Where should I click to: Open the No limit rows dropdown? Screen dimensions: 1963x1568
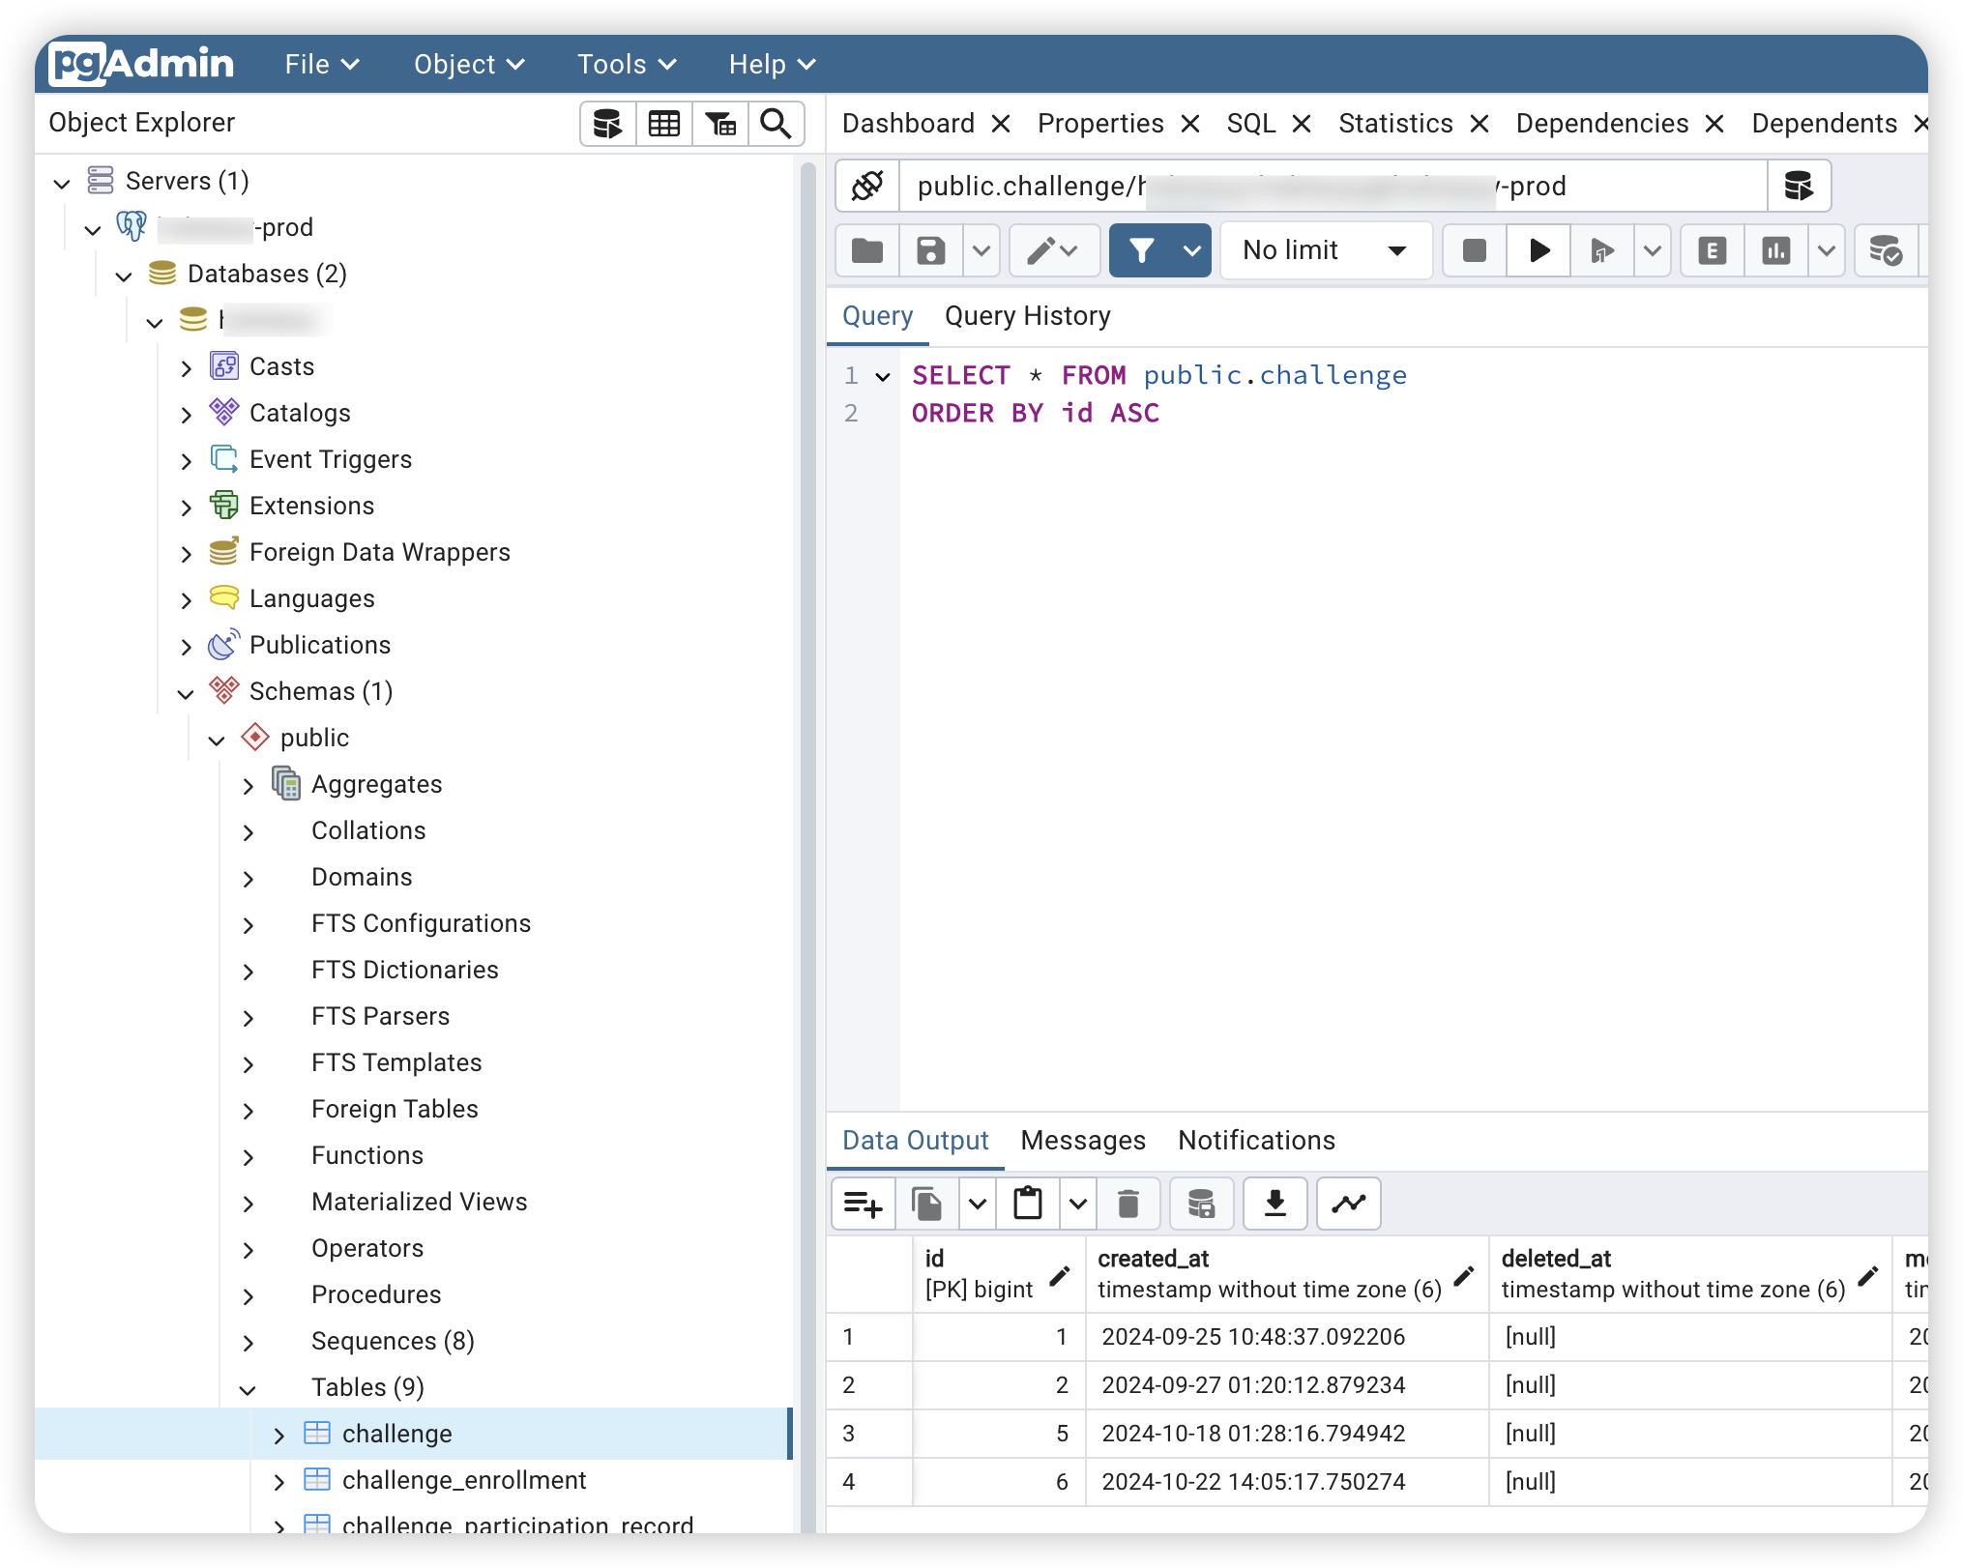point(1325,251)
